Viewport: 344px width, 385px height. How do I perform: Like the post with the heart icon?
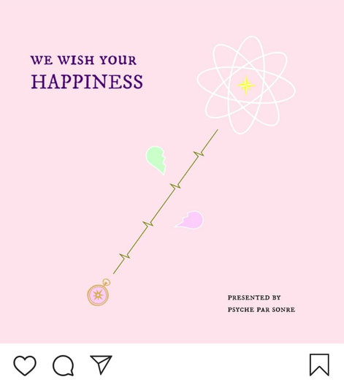25,365
